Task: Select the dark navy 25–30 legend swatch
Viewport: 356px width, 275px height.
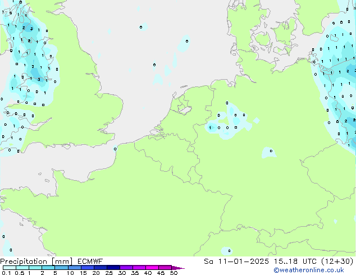Action: pos(113,268)
